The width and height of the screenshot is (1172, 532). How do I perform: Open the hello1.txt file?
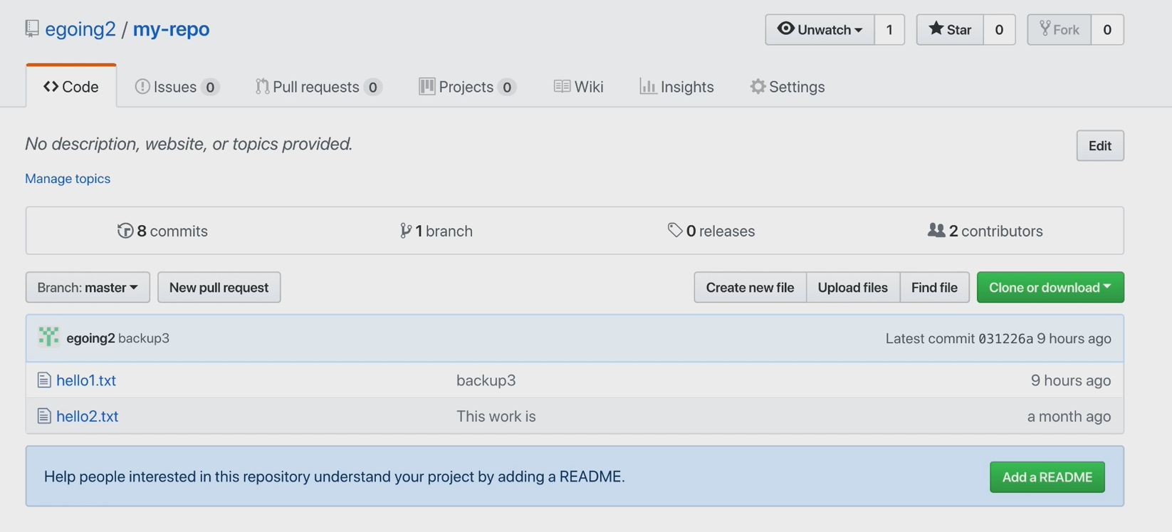tap(86, 380)
